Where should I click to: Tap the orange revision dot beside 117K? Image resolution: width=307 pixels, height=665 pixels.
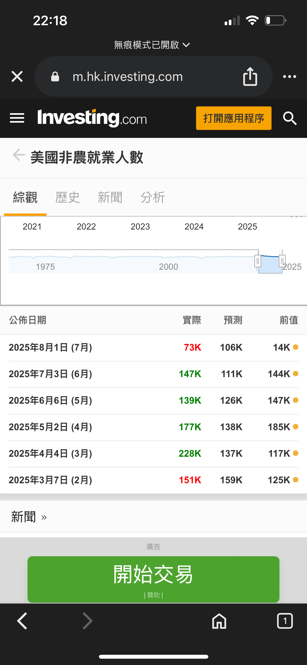[295, 453]
